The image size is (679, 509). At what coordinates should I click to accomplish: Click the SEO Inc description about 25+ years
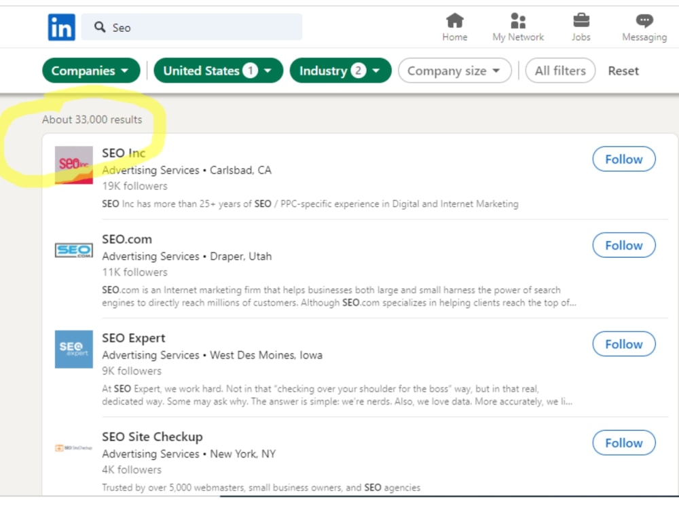[x=310, y=204]
